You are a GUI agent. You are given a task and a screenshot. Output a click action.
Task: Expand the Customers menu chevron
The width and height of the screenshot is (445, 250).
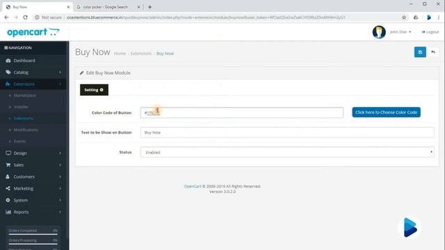point(60,176)
